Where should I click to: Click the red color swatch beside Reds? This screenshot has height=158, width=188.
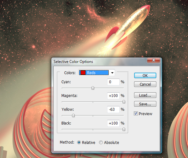click(x=83, y=73)
